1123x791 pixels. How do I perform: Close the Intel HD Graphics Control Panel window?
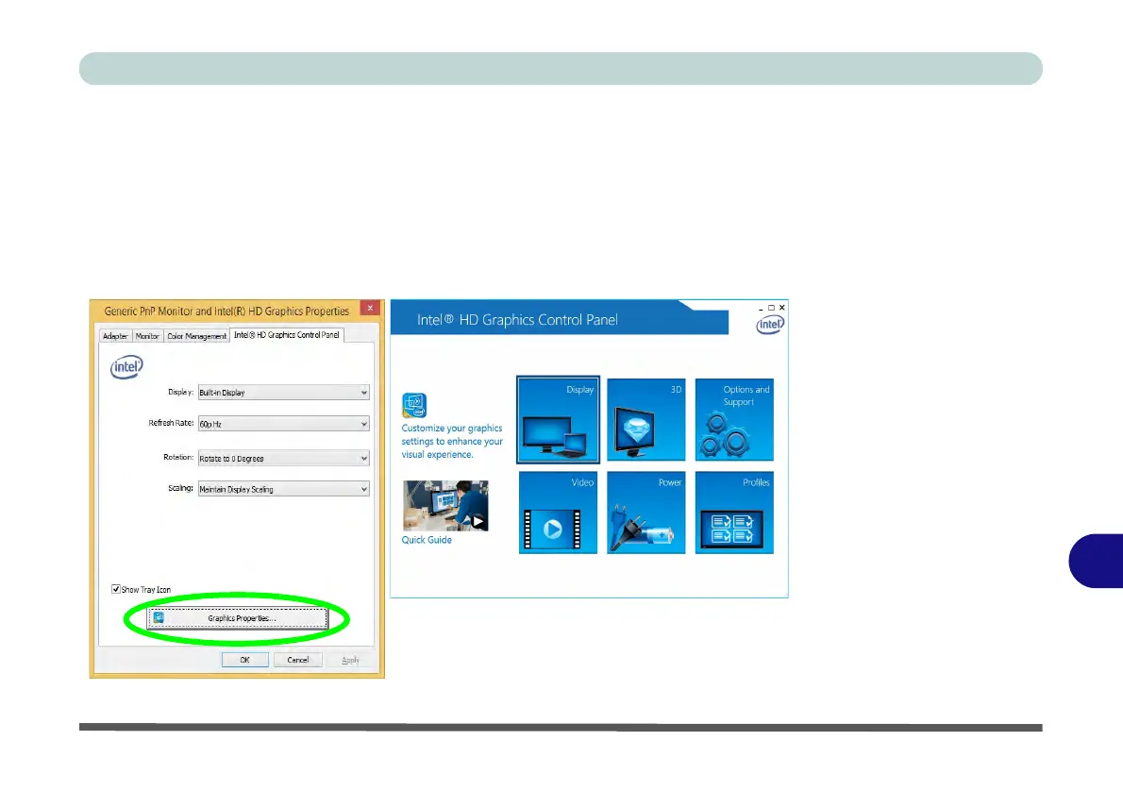click(x=782, y=308)
